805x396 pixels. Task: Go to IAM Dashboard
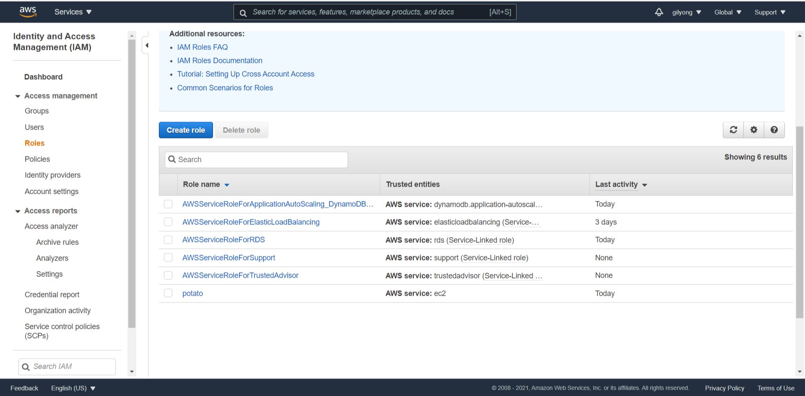(43, 77)
